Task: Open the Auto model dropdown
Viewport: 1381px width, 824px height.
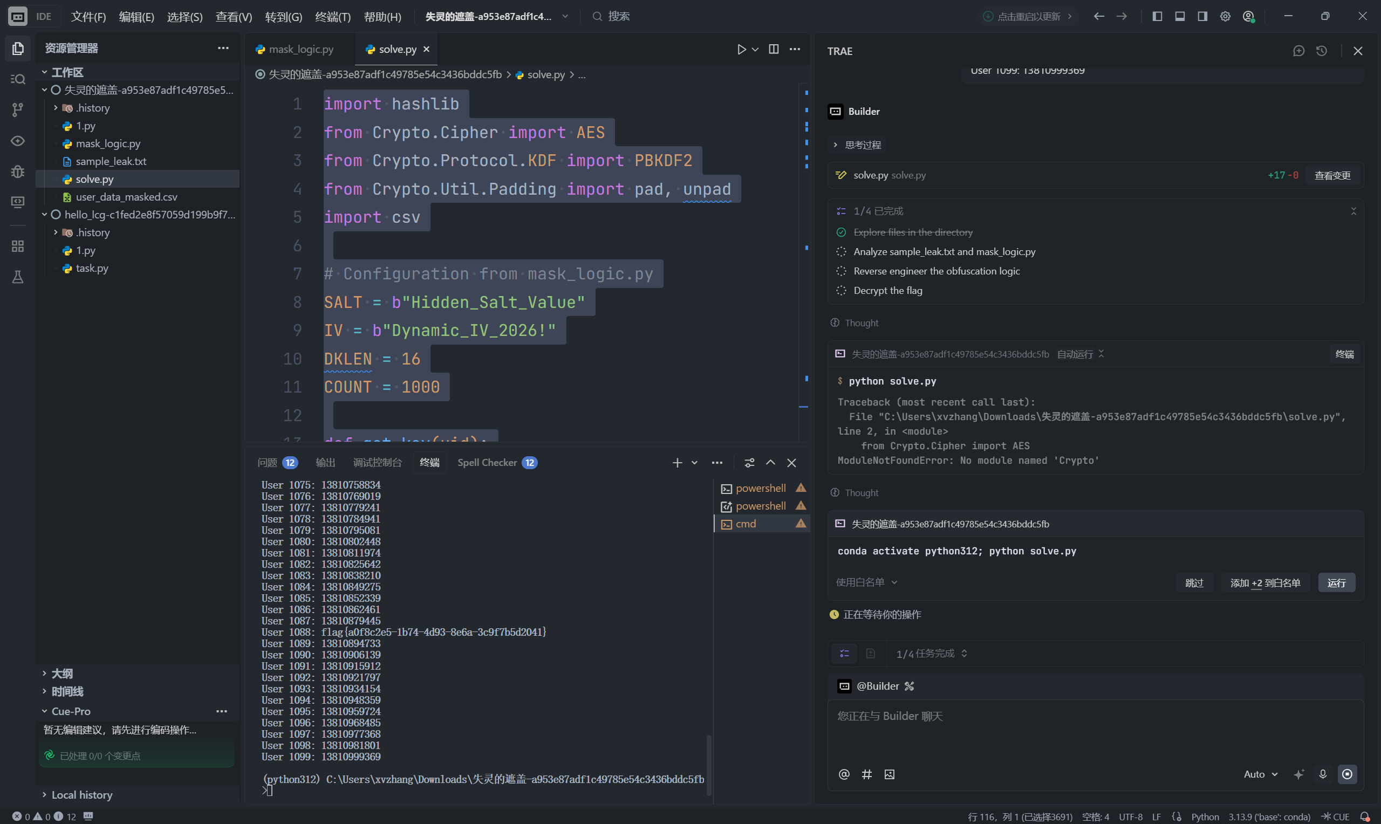Action: (1261, 774)
